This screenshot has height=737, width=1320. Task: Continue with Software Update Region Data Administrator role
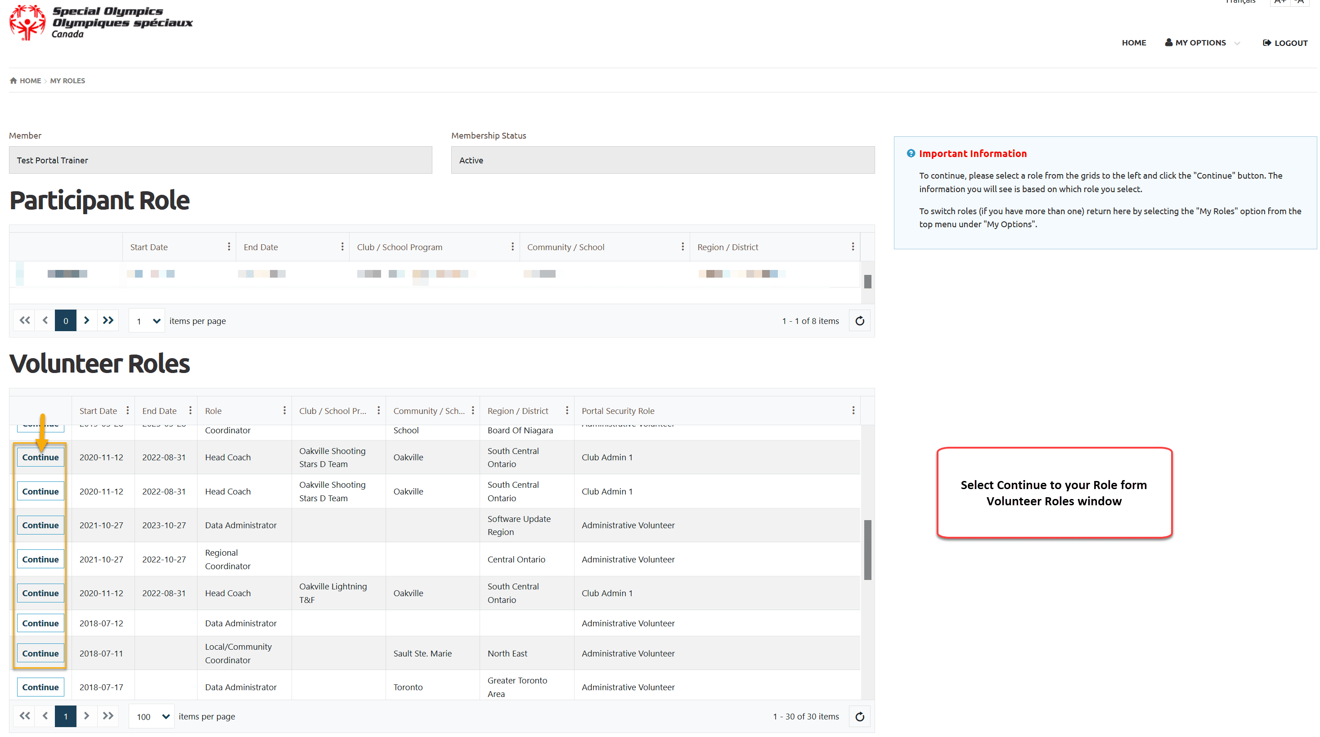(x=40, y=525)
